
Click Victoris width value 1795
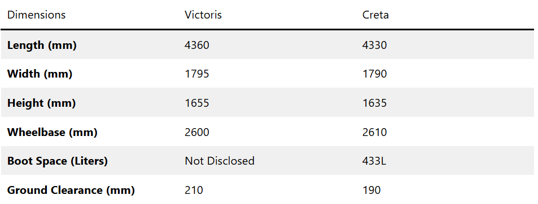click(197, 74)
